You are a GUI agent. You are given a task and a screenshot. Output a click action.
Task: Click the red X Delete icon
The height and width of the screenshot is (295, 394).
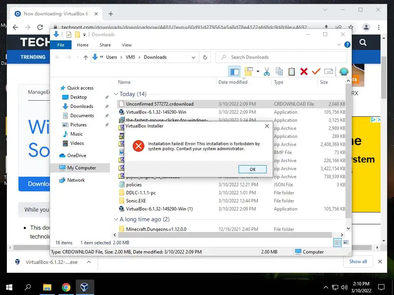304,71
